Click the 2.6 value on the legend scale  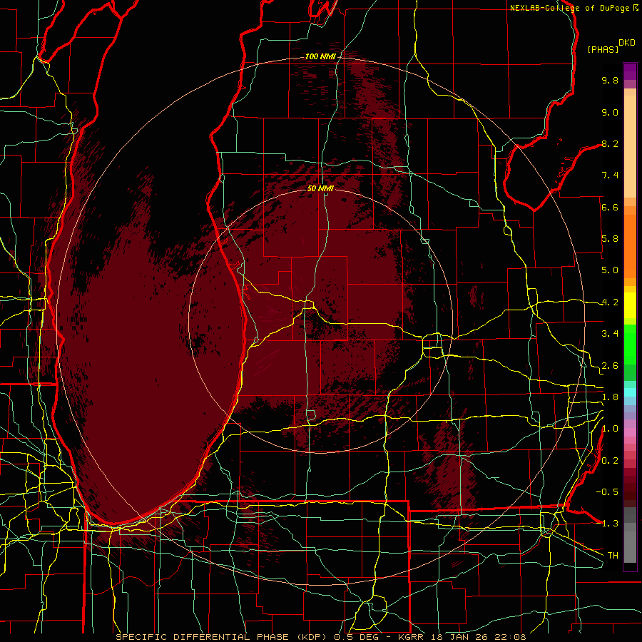[x=610, y=366]
